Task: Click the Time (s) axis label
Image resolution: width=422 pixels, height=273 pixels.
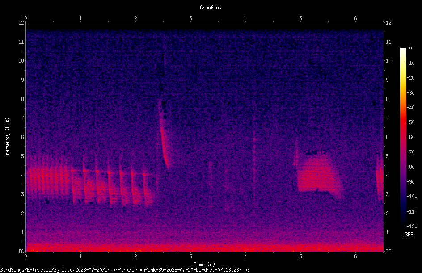Action: click(x=204, y=265)
